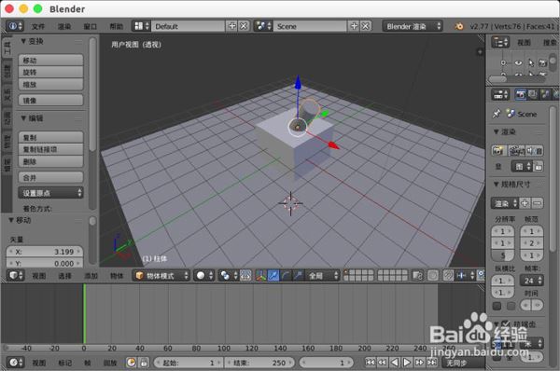This screenshot has width=560, height=371.
Task: Open the snap element selector icon
Action: click(466, 275)
